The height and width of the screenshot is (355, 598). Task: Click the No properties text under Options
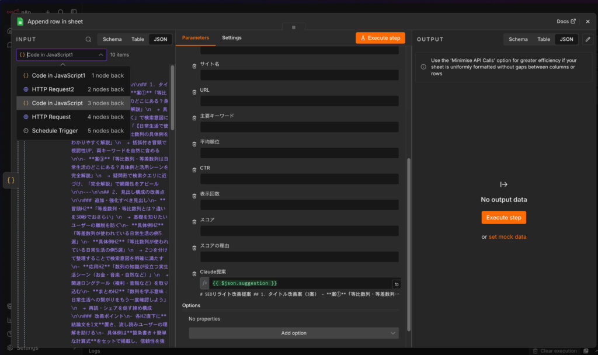[x=204, y=319]
